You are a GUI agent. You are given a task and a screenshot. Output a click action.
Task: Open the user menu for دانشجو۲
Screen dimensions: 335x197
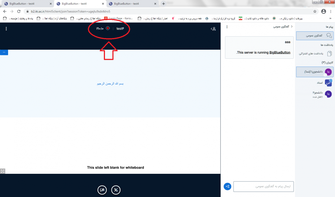315,94
